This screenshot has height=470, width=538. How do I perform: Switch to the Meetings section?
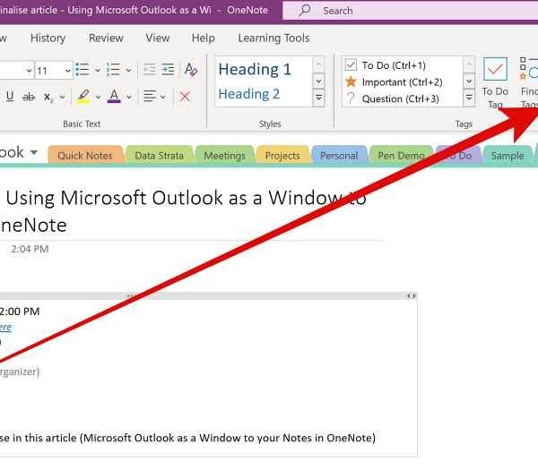tap(225, 155)
